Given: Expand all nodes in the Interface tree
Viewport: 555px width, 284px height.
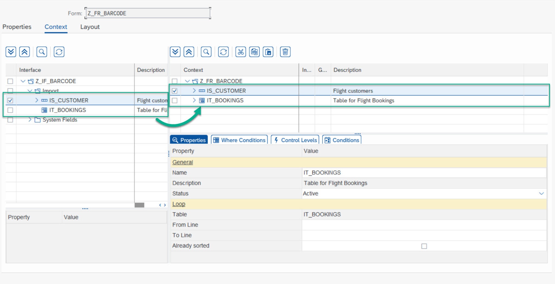Looking at the screenshot, I should [x=11, y=52].
